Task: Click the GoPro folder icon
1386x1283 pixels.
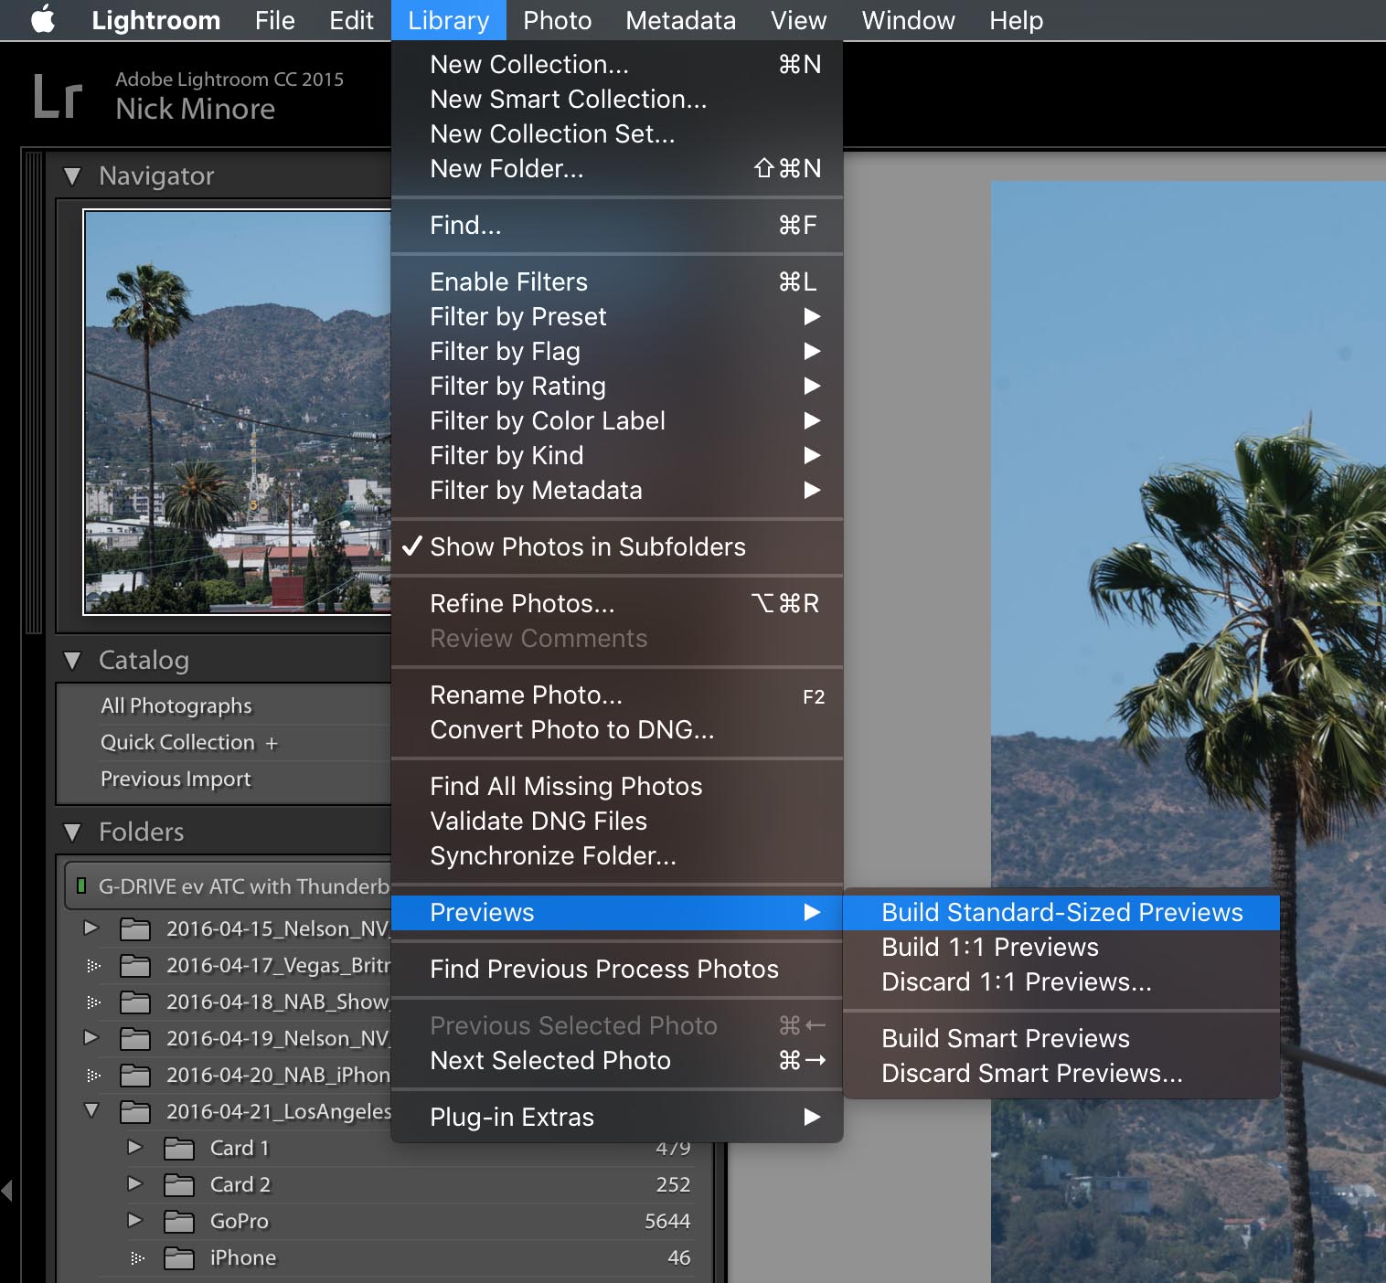Action: tap(179, 1222)
